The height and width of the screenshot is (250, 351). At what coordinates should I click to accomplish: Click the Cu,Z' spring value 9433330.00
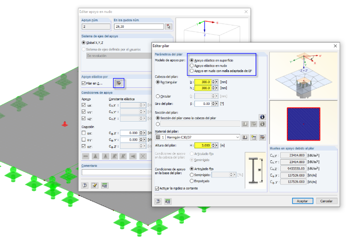pos(293,169)
